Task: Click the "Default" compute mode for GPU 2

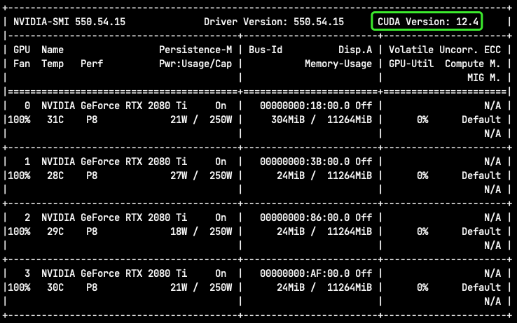Action: click(481, 231)
